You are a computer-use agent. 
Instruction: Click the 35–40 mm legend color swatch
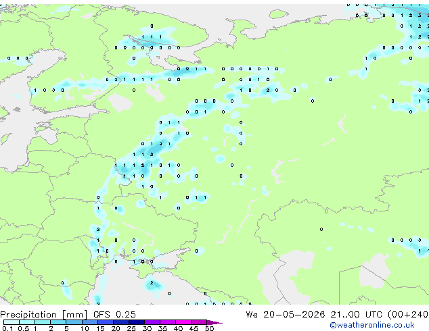168,322
